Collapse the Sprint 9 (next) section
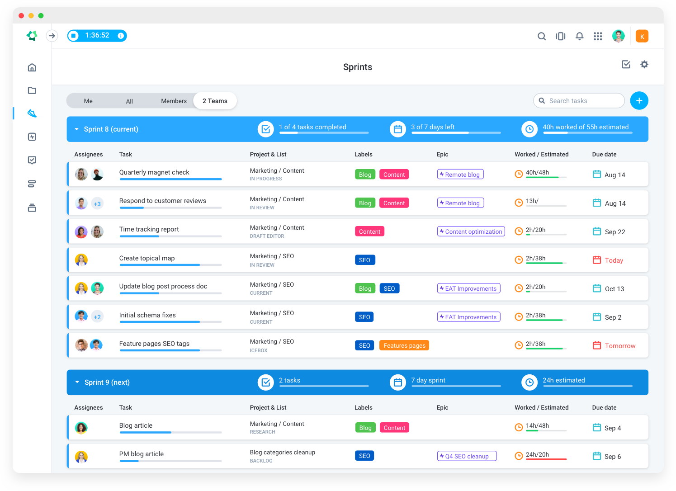Viewport: 676px width, 491px height. tap(76, 382)
